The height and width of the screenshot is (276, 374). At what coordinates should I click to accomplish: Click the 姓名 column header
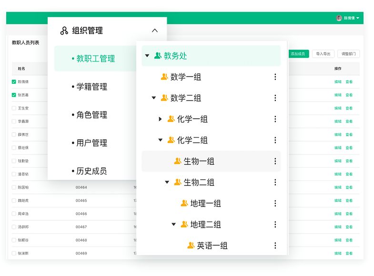tap(21, 69)
